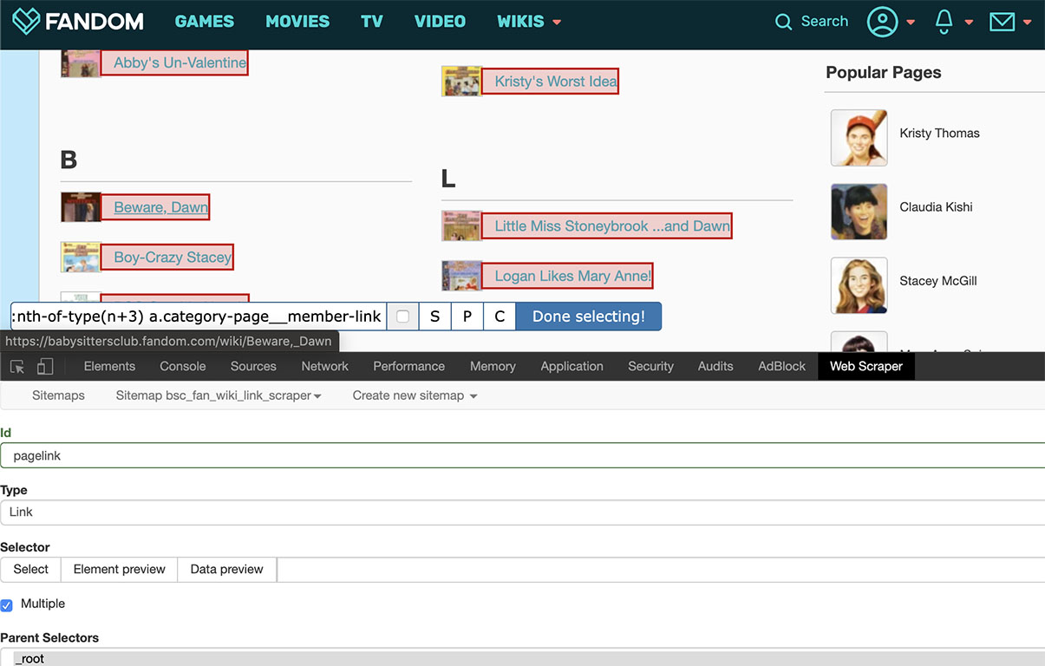The height and width of the screenshot is (666, 1045).
Task: Activate the DevTools inspect element tool
Action: (16, 366)
